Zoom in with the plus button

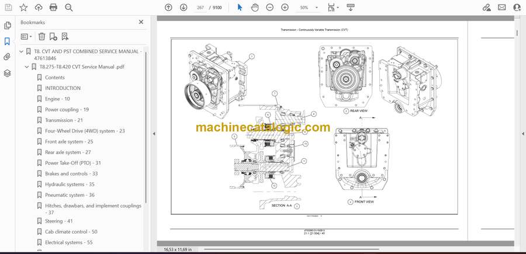point(285,8)
